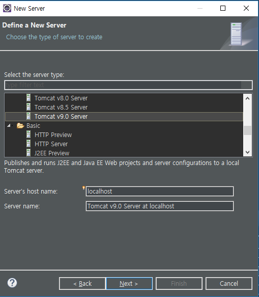Screen dimensions: 259x297
Task: Proceed with the Next button
Action: (129, 284)
